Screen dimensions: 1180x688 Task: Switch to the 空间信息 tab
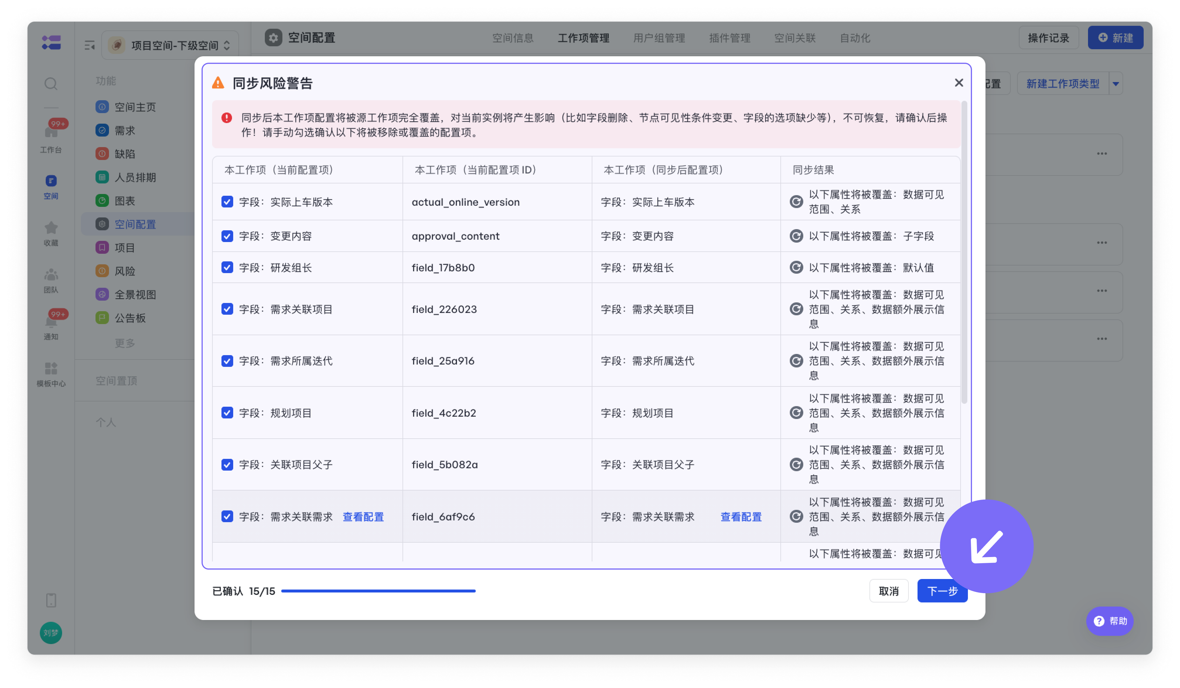point(513,38)
